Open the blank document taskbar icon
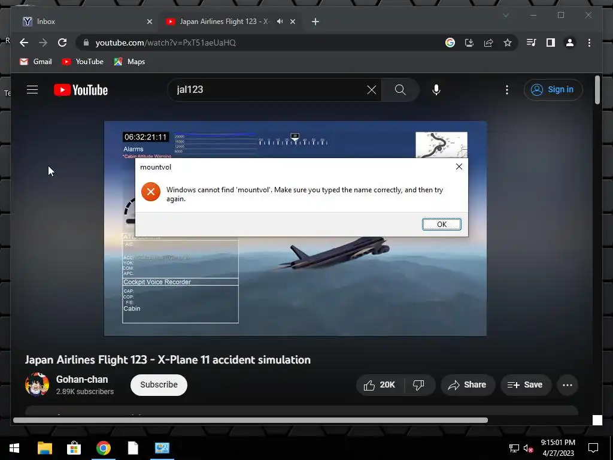 point(133,448)
